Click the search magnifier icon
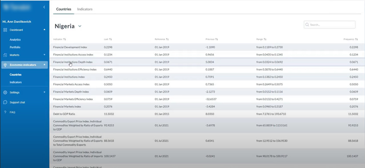Screen dimensions: 365x168 pos(307,24)
